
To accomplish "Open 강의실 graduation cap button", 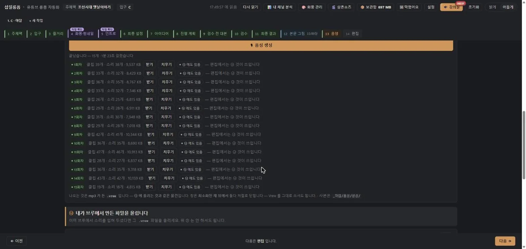I will point(451,7).
